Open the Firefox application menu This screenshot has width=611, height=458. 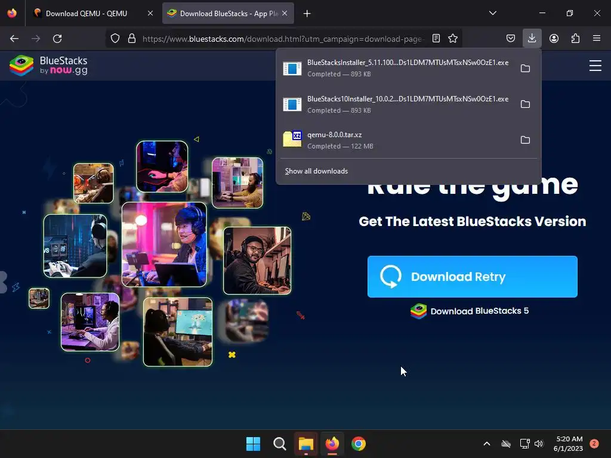(x=597, y=39)
